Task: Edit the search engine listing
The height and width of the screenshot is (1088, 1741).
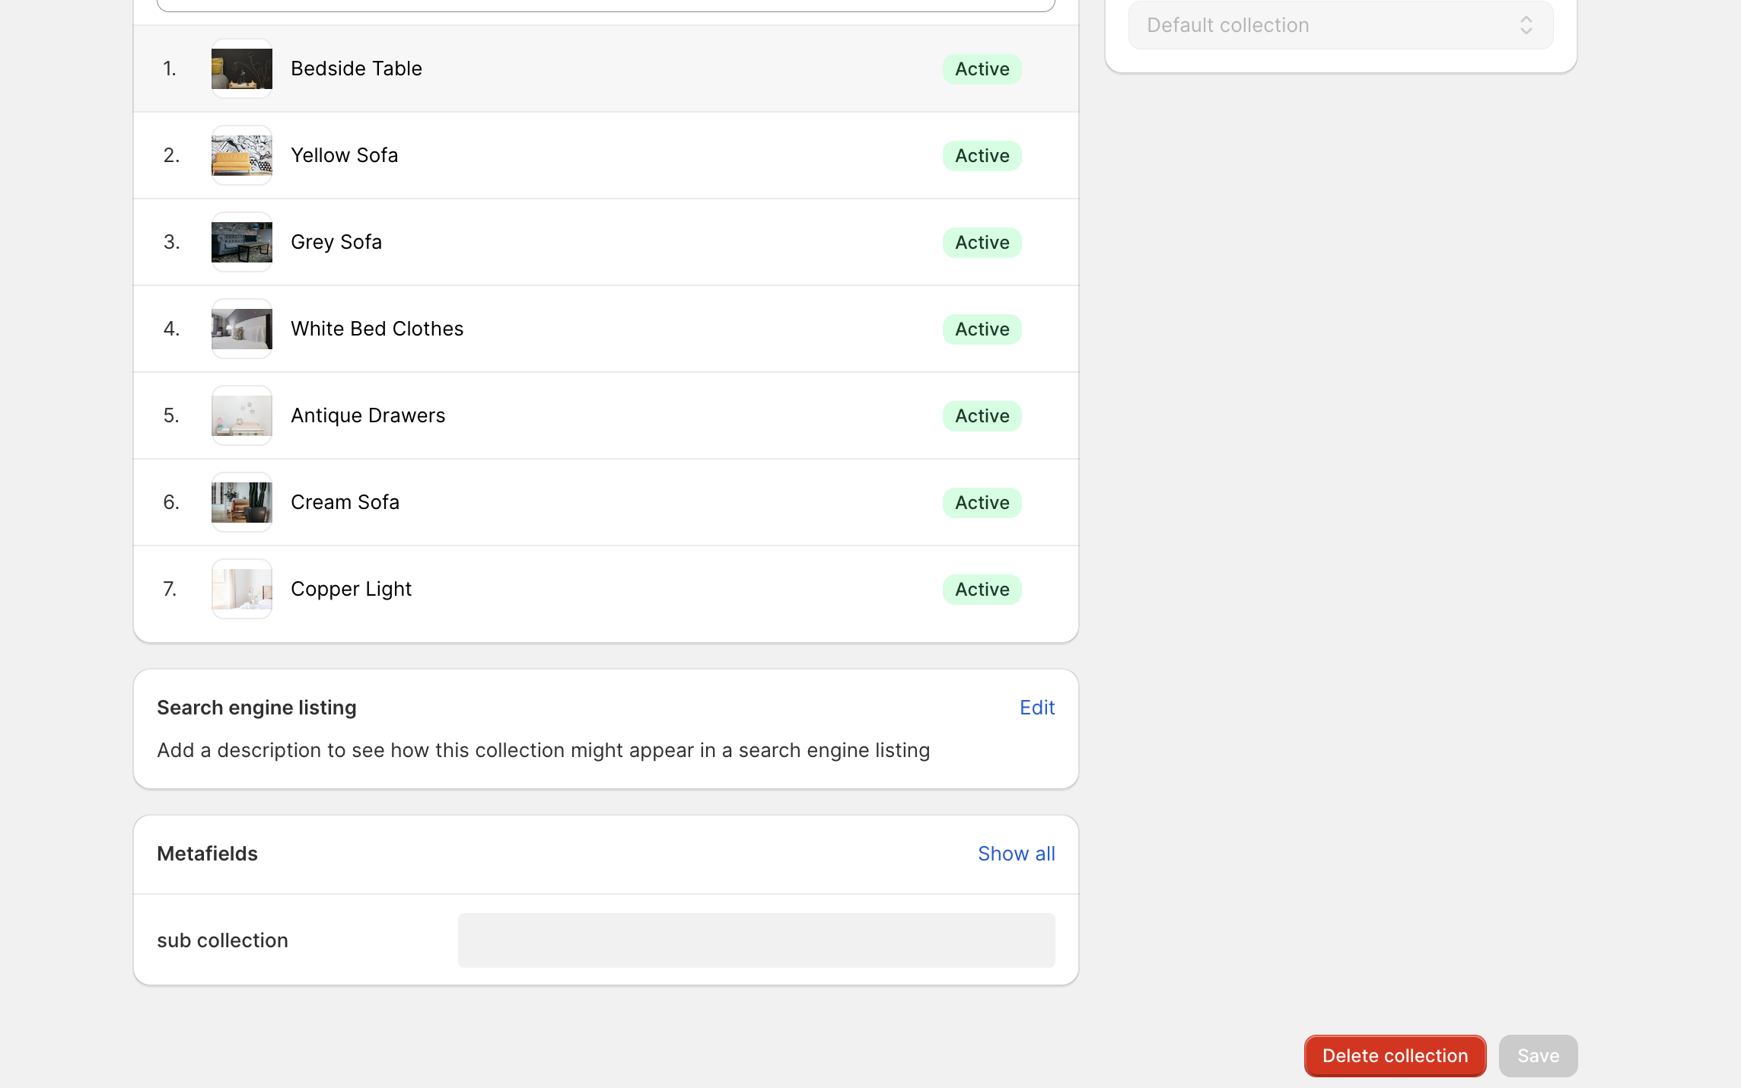Action: (x=1036, y=707)
